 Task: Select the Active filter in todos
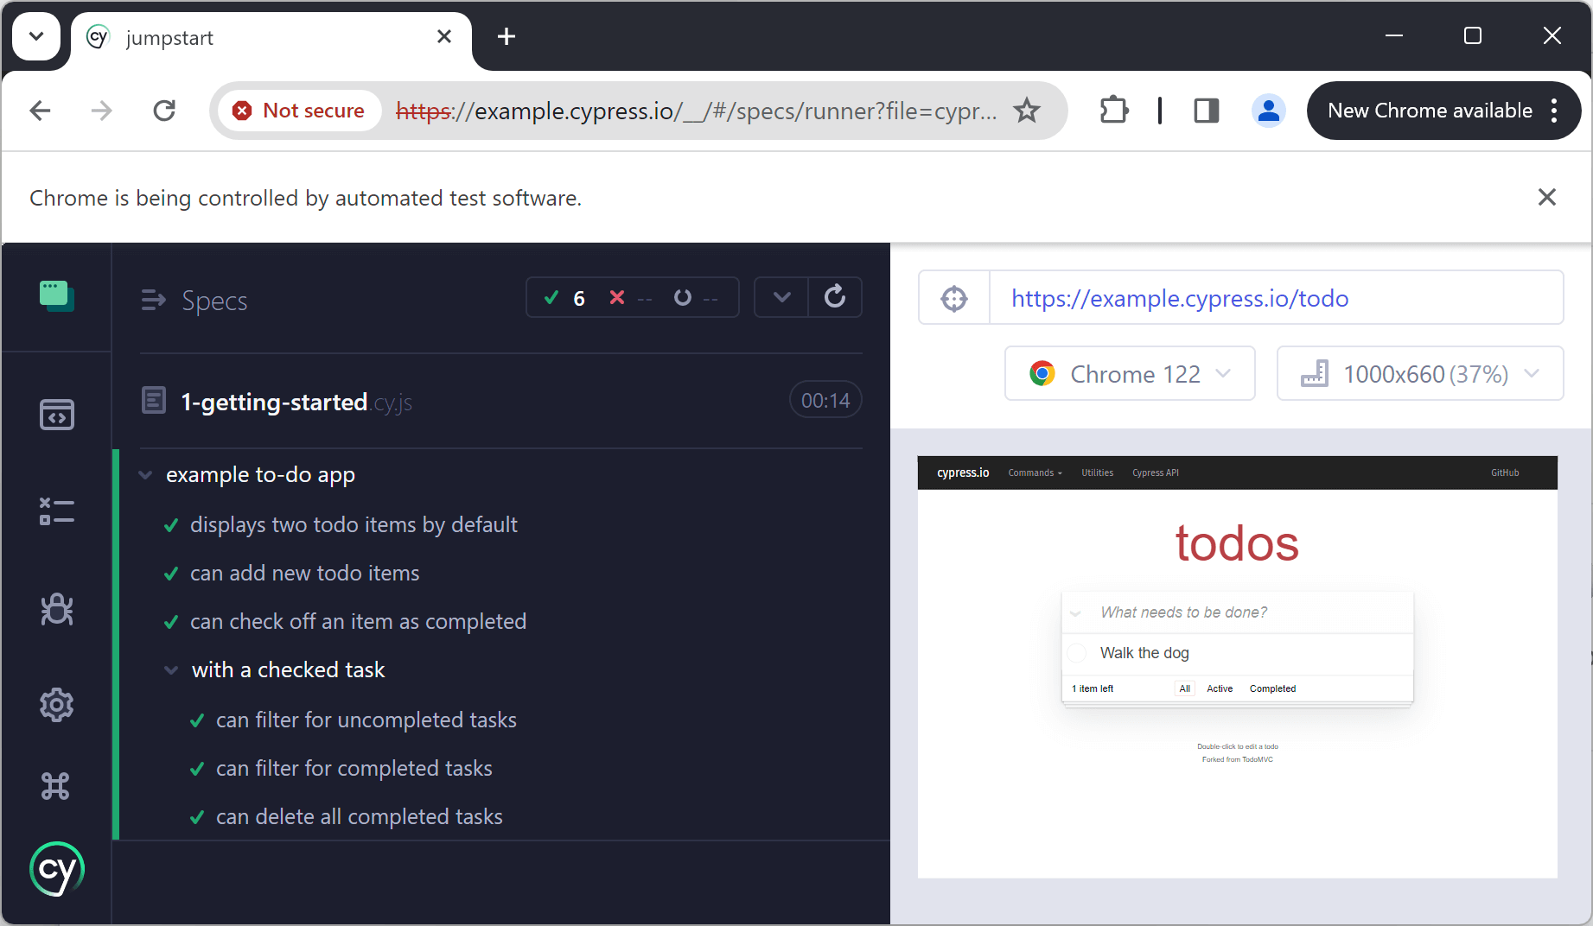pyautogui.click(x=1220, y=688)
